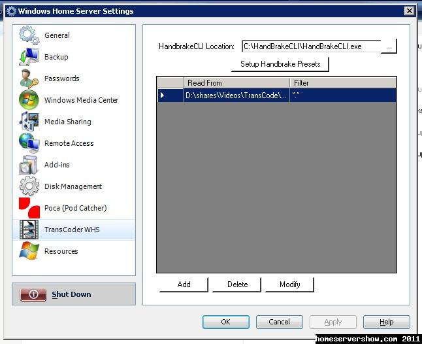422x344 pixels.
Task: Click the Cancel button
Action: click(x=280, y=322)
